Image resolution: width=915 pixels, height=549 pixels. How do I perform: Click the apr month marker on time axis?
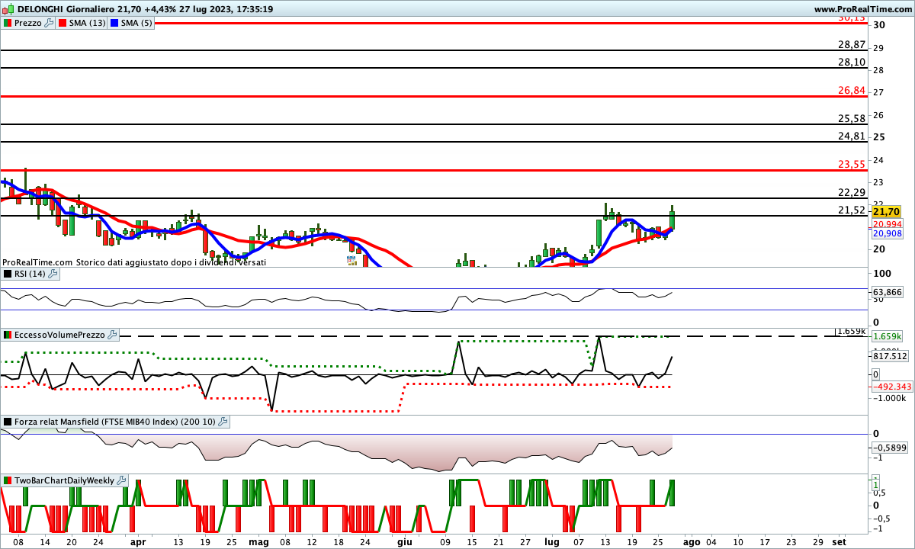pyautogui.click(x=137, y=541)
